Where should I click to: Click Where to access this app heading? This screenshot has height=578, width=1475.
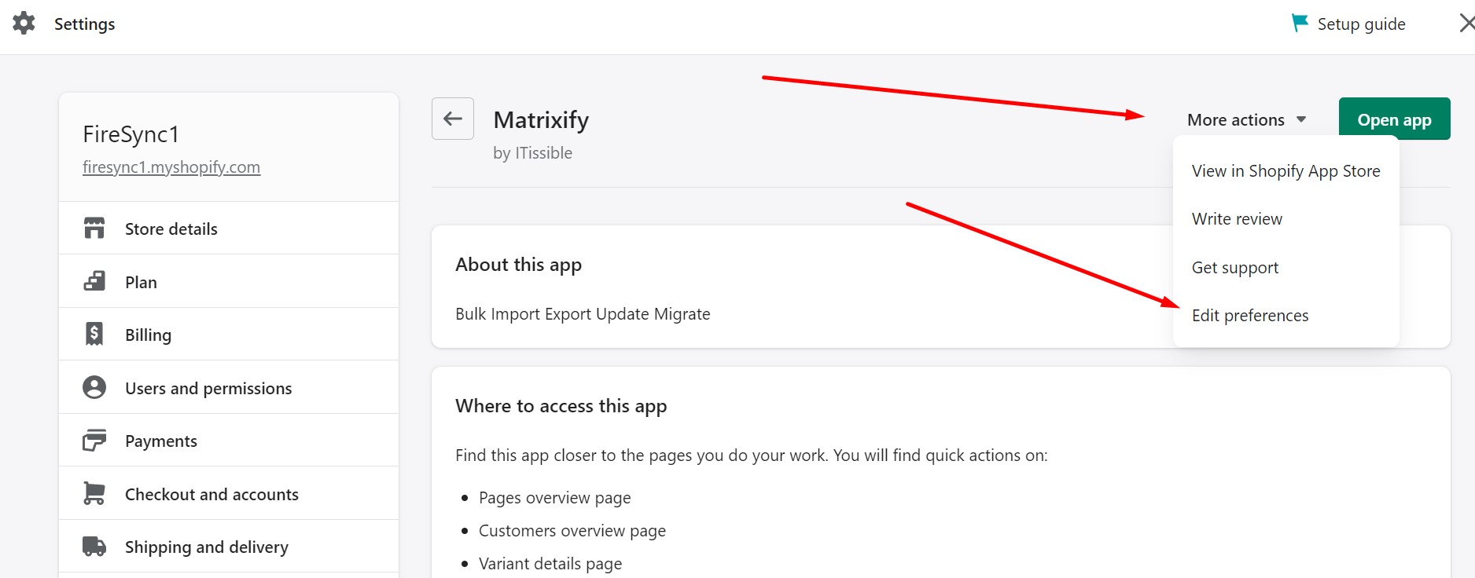click(561, 406)
